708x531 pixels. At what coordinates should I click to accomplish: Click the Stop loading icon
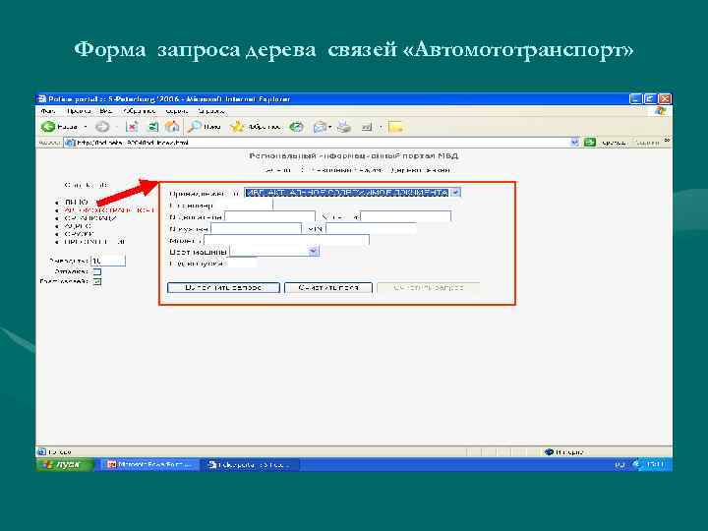tap(132, 127)
